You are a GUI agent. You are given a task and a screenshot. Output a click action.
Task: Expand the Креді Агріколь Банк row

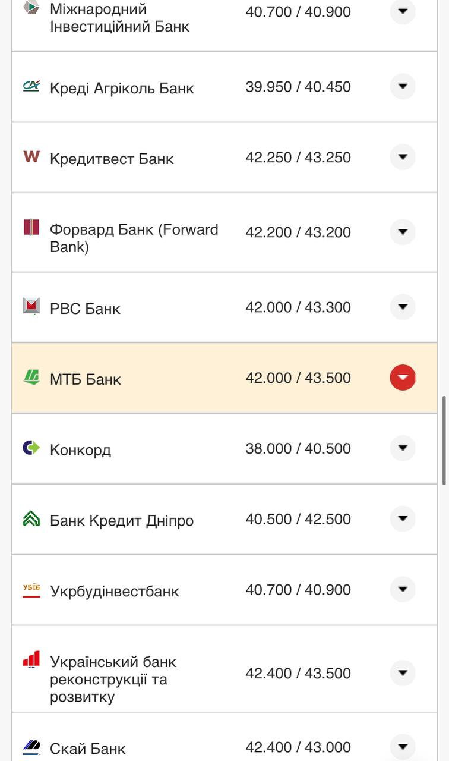402,86
